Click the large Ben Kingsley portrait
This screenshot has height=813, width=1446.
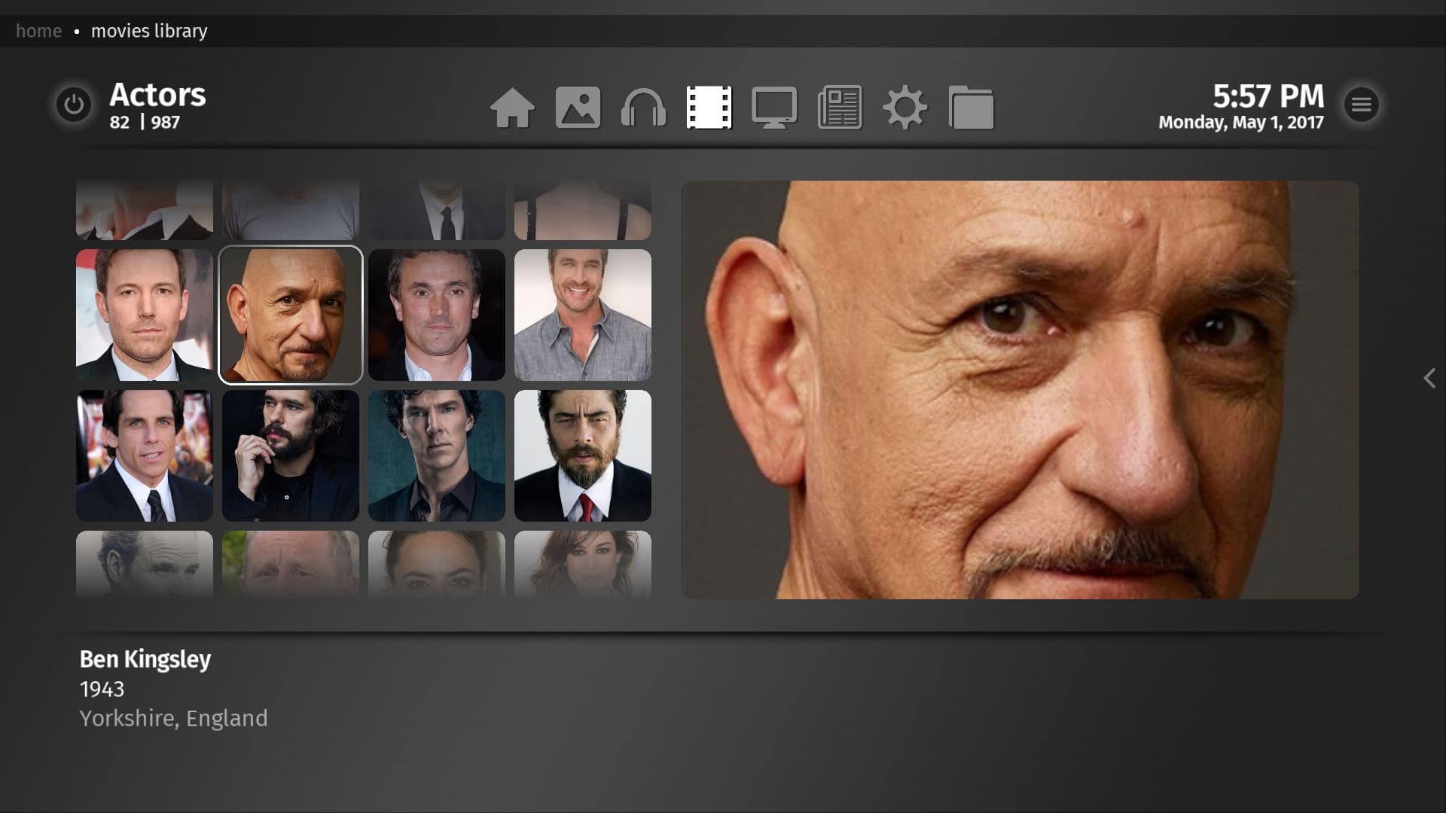coord(1020,390)
